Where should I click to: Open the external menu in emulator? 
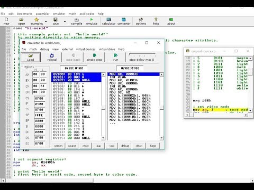point(67,49)
